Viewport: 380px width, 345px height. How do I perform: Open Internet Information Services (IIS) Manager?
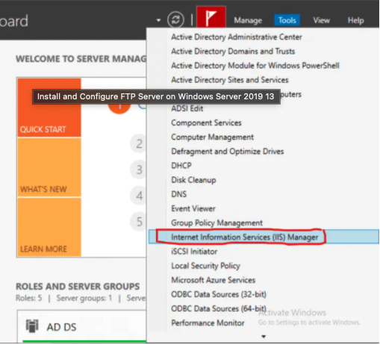[264, 237]
